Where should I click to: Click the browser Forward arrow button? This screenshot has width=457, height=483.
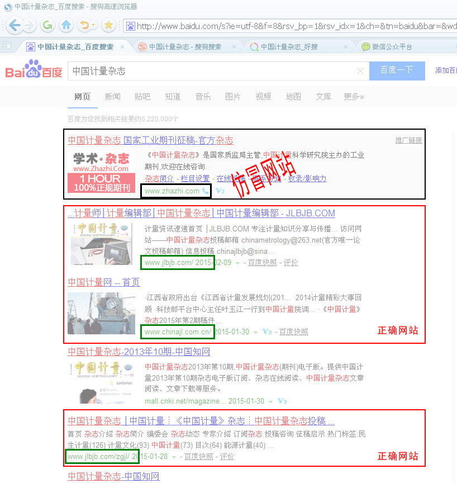coord(29,25)
